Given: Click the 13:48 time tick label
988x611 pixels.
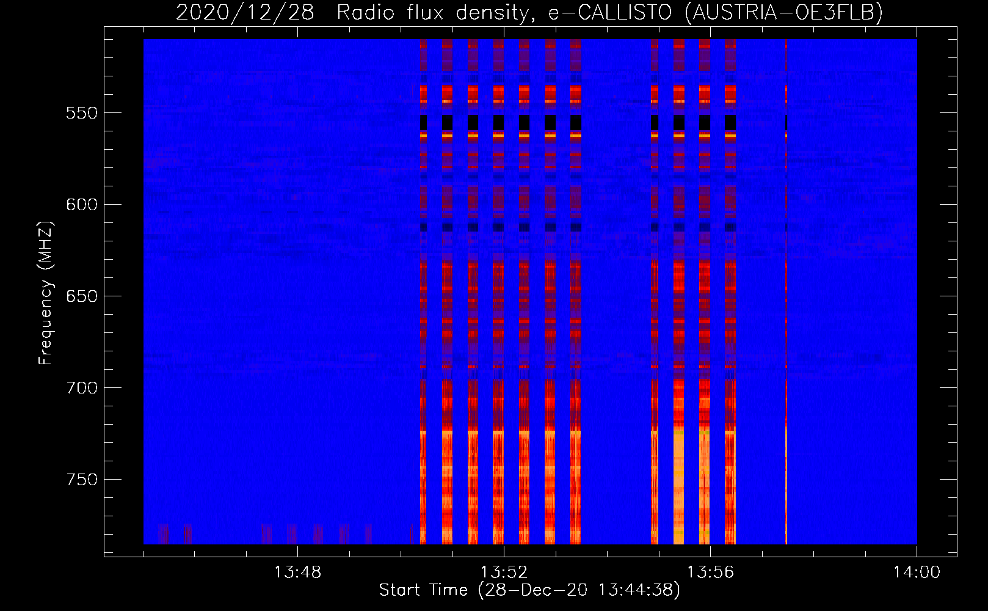Looking at the screenshot, I should pos(297,573).
